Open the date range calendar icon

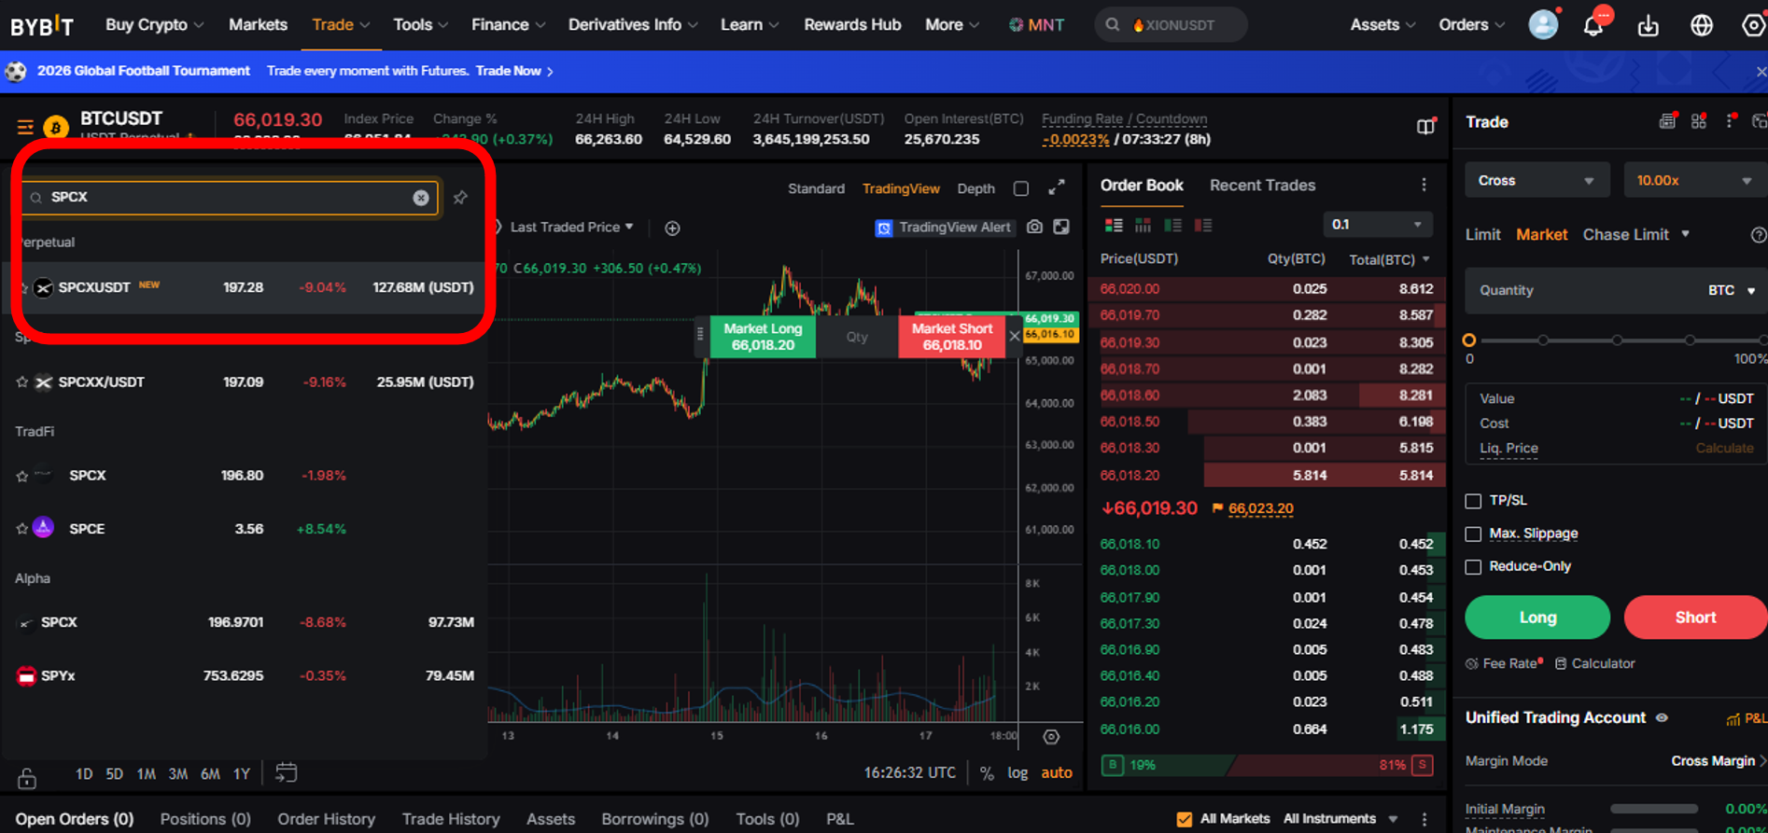tap(286, 772)
